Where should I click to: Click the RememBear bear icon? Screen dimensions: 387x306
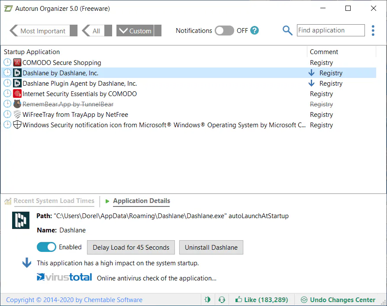tap(17, 104)
